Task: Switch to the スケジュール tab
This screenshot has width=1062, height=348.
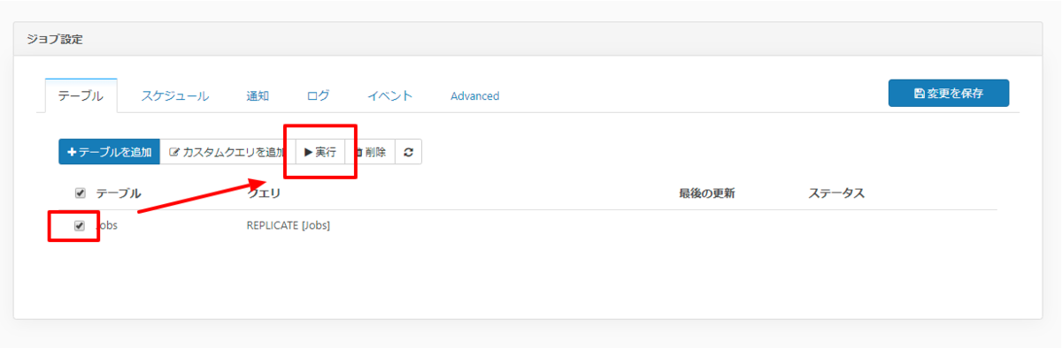Action: (175, 95)
